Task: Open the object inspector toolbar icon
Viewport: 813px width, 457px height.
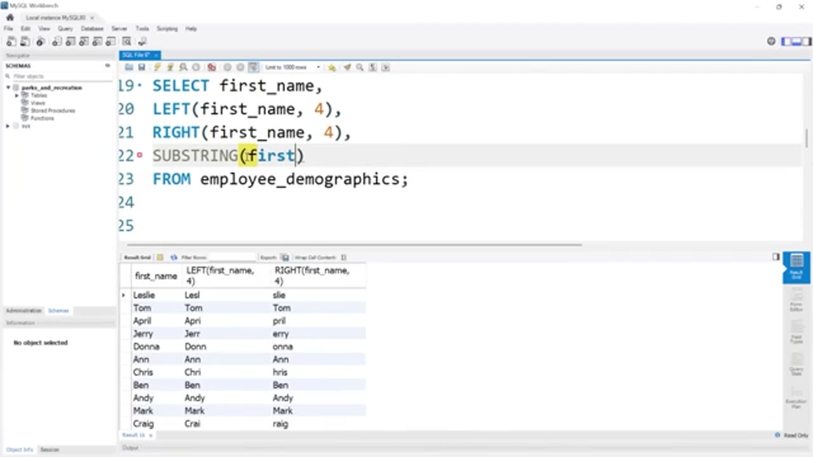Action: [x=41, y=42]
